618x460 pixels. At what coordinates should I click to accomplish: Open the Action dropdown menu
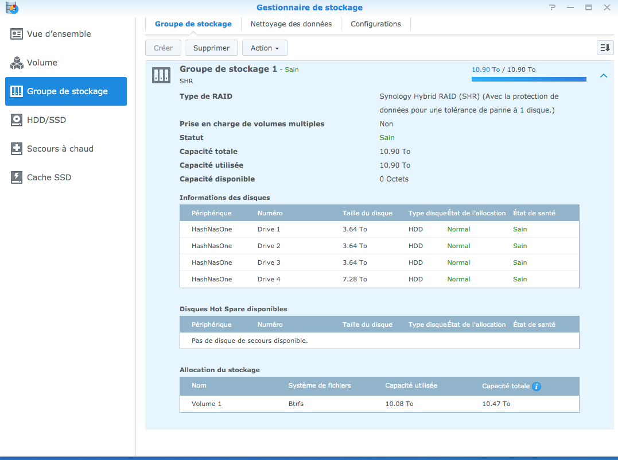(x=265, y=48)
